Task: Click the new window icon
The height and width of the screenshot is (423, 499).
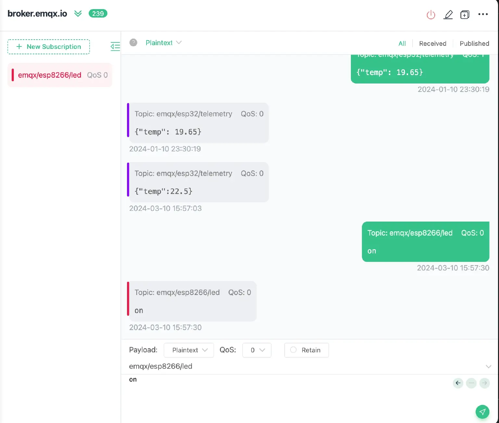Action: tap(465, 15)
